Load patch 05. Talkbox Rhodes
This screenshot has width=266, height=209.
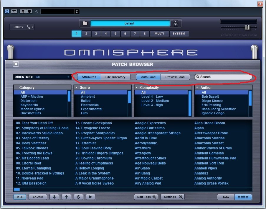pos(32,148)
